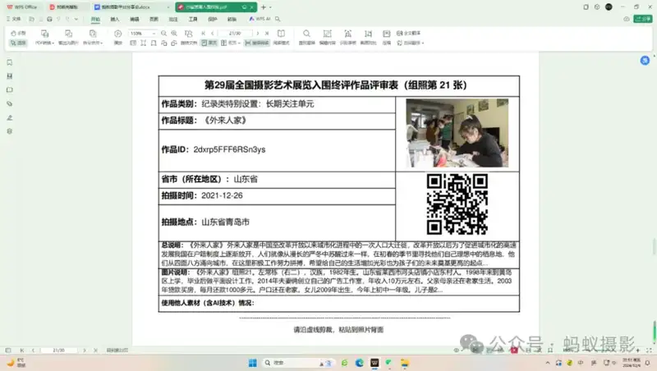The height and width of the screenshot is (371, 657).
Task: Click the zoom in magnifier icon
Action: pos(174,33)
